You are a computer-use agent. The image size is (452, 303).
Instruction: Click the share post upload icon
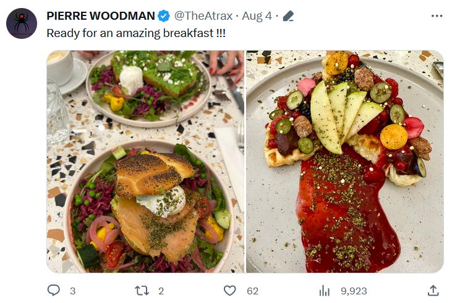point(433,290)
